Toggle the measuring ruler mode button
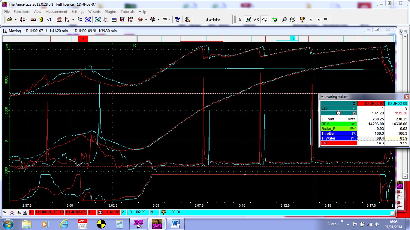This screenshot has height=230, width=410. (248, 19)
